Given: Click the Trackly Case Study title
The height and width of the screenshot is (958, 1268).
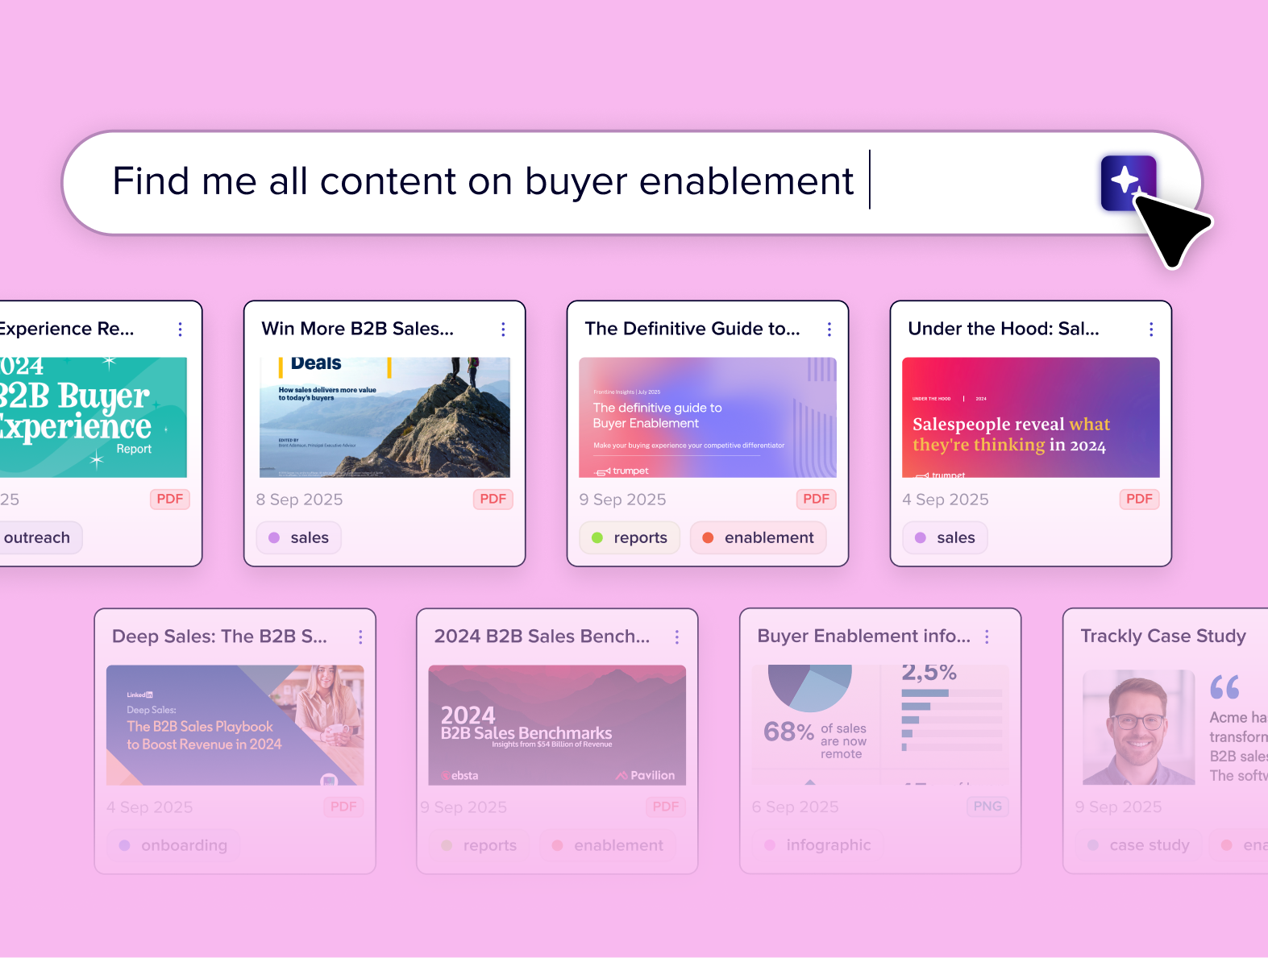Looking at the screenshot, I should [x=1163, y=637].
